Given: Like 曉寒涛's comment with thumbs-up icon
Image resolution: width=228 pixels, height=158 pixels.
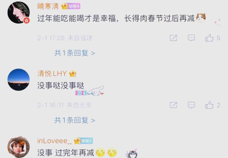Looking at the screenshot, I should pos(209,38).
